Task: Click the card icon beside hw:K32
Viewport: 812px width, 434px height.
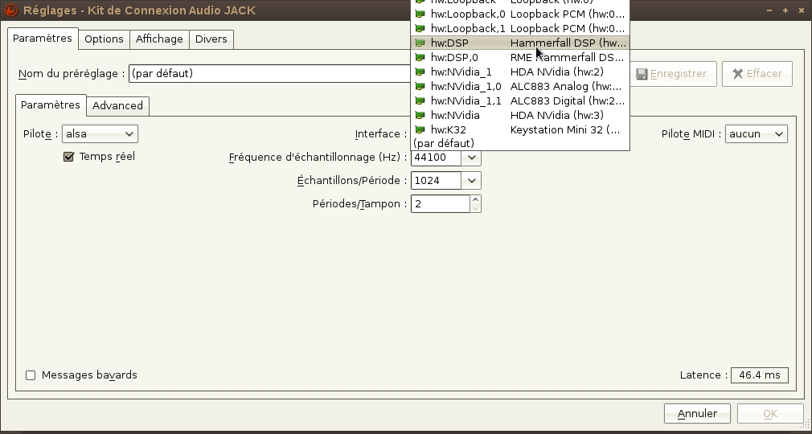Action: click(420, 130)
